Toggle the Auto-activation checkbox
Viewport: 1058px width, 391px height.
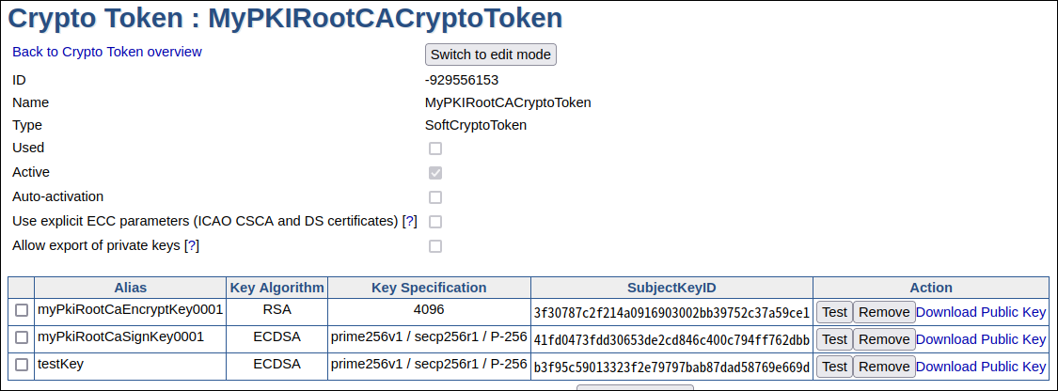pyautogui.click(x=435, y=197)
